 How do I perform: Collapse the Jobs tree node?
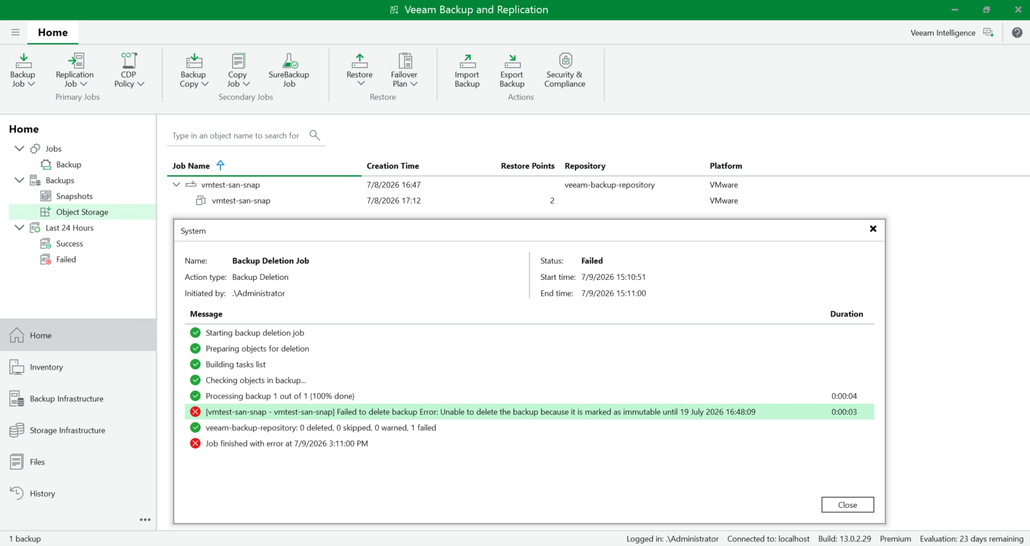(x=19, y=149)
